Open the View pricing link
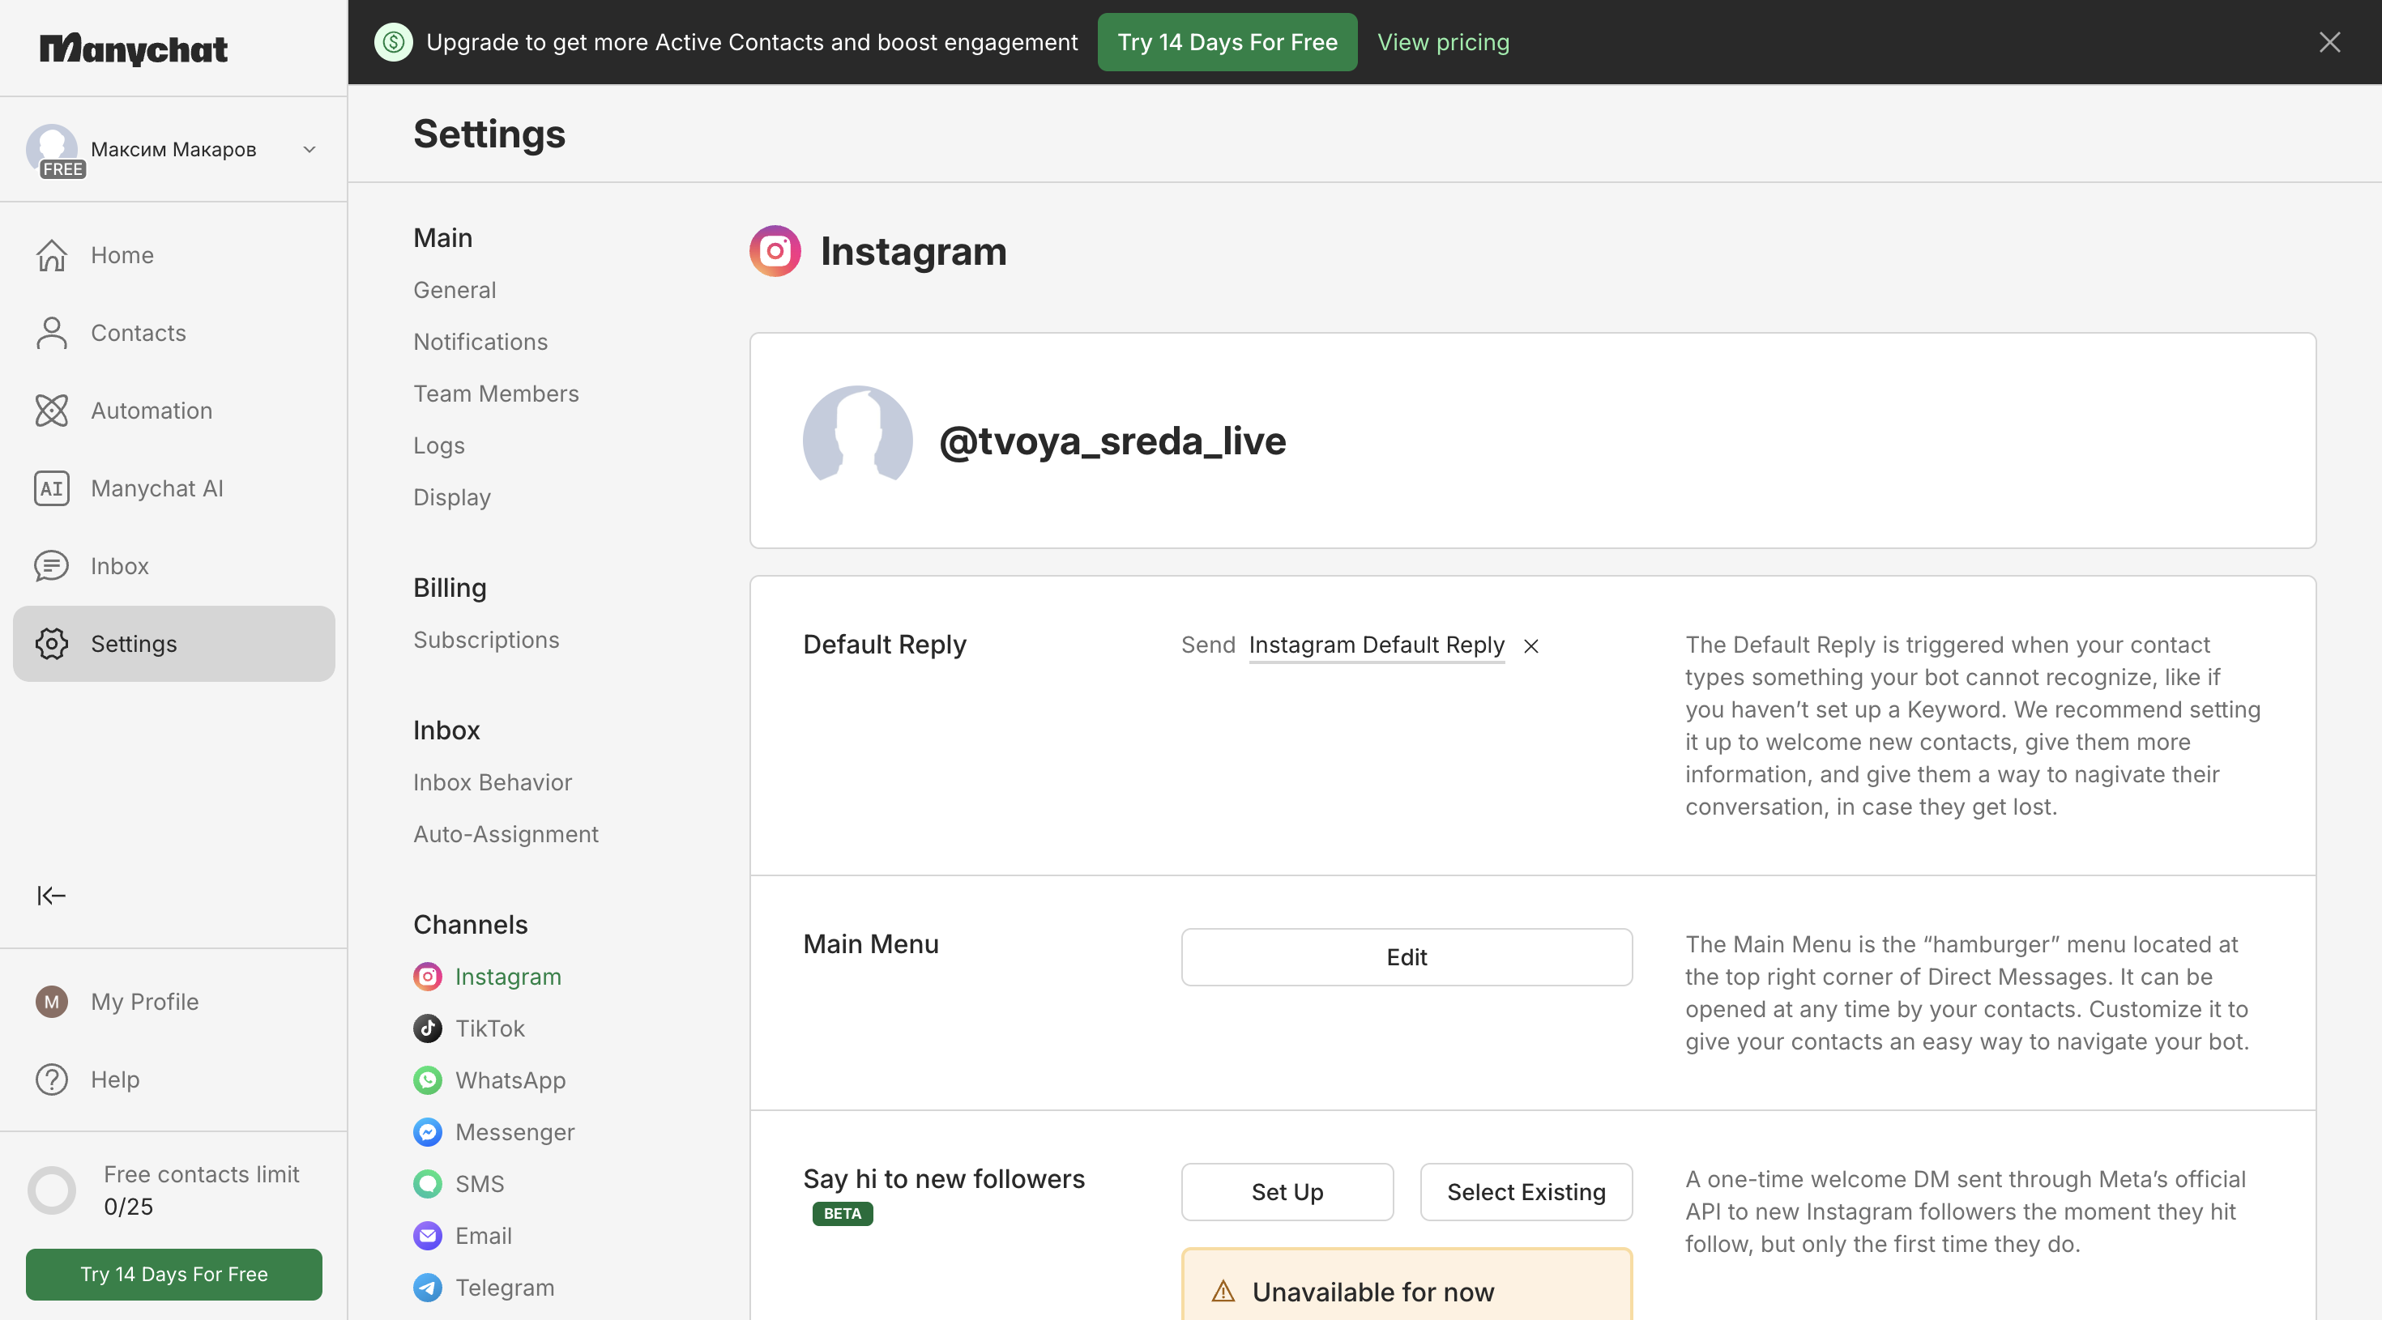 1442,41
